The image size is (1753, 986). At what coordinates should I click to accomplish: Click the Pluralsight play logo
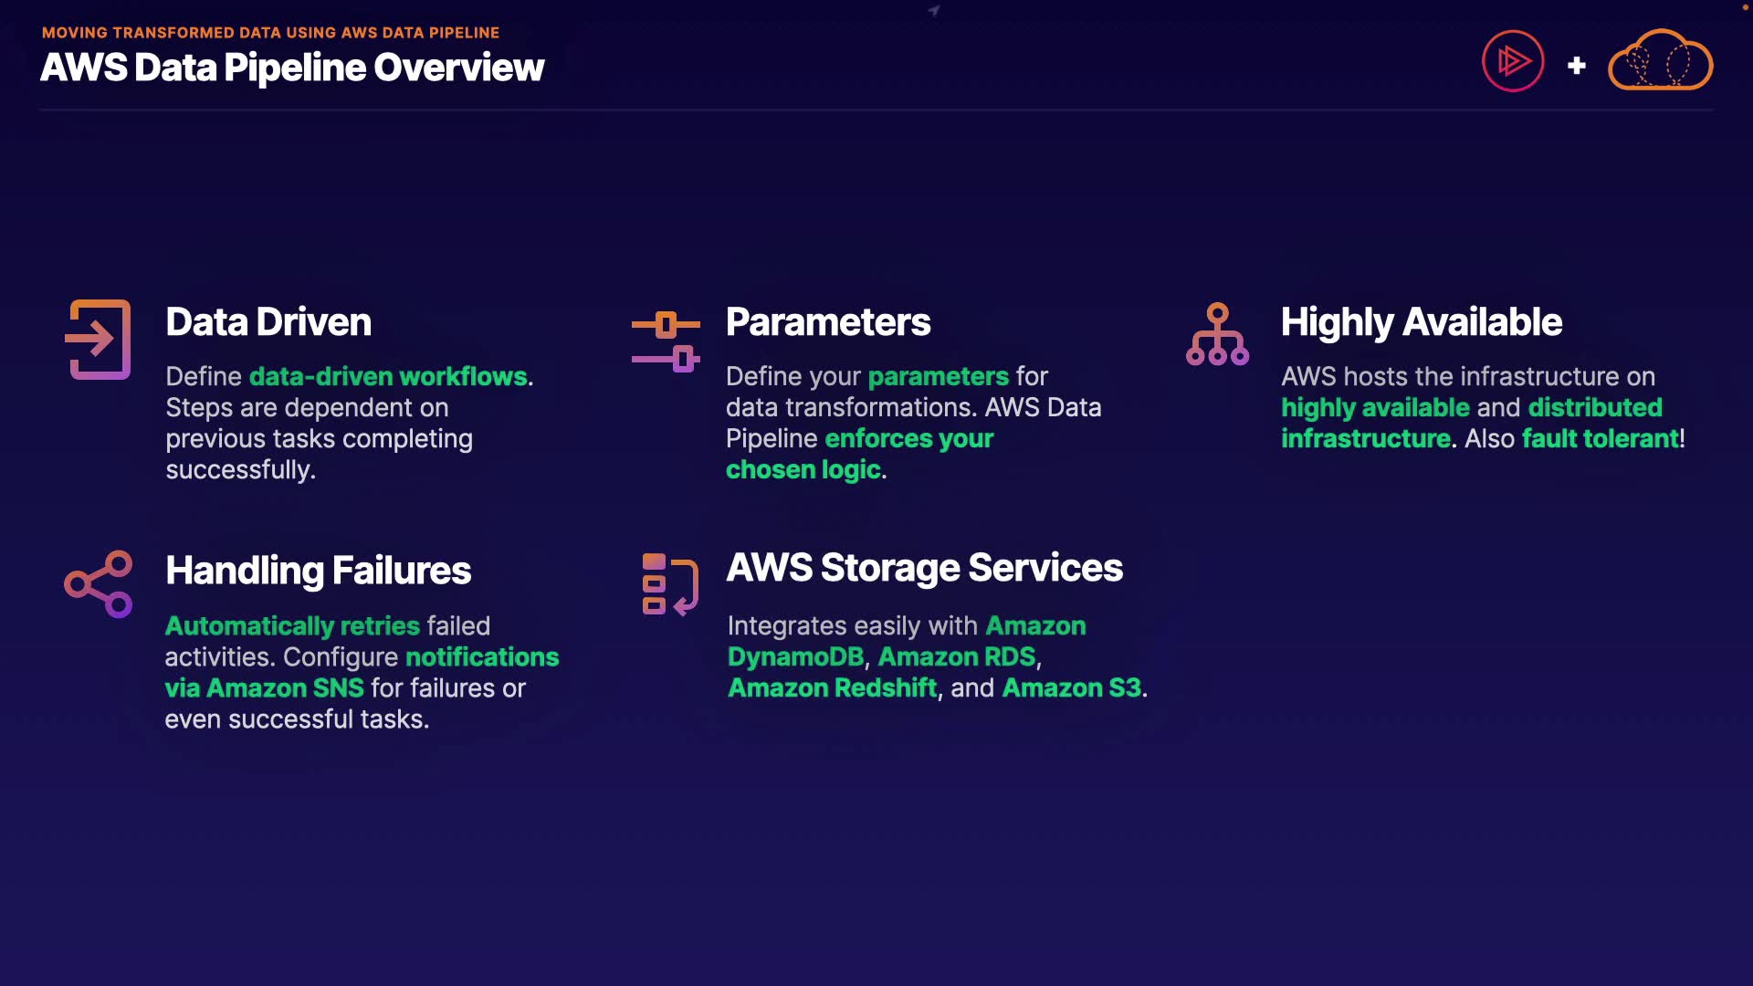[x=1512, y=62]
